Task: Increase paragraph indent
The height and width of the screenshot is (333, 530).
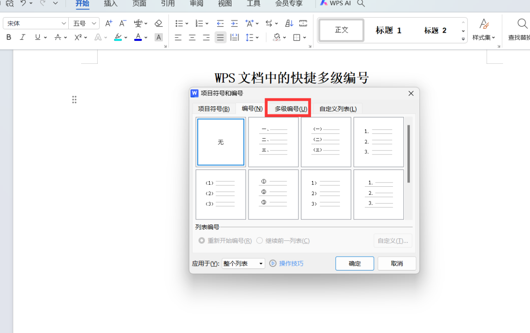Action: pyautogui.click(x=234, y=24)
